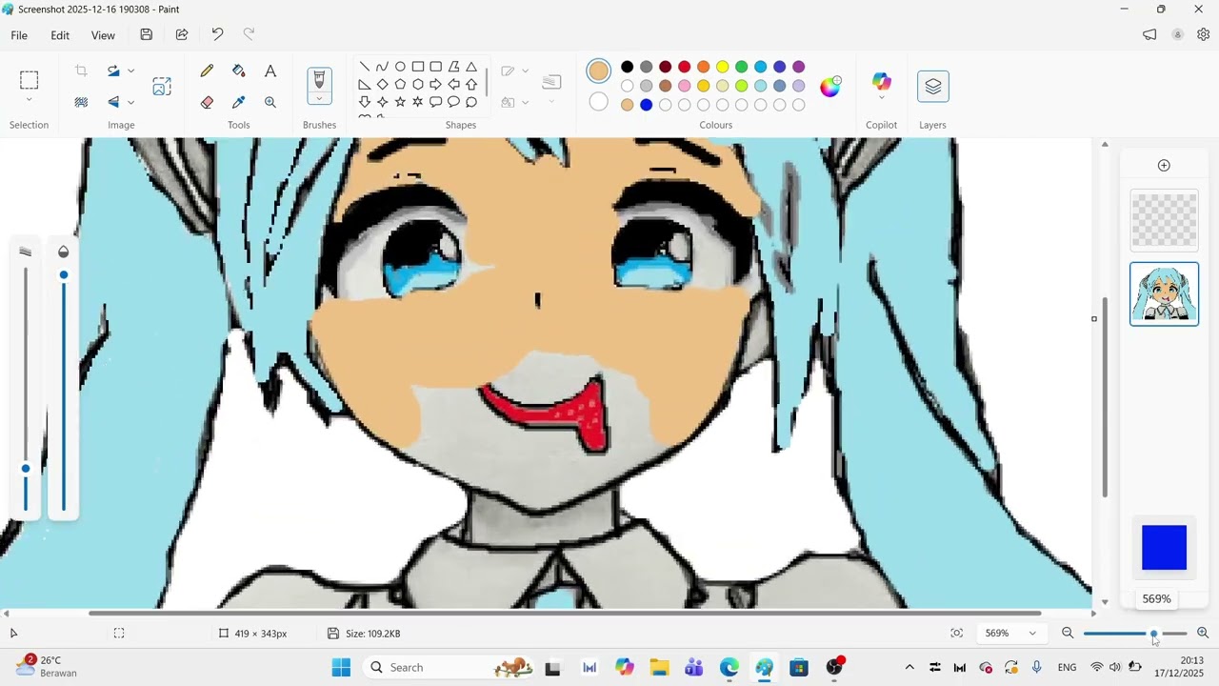Choose the Oval shape
The height and width of the screenshot is (686, 1219).
point(400,67)
